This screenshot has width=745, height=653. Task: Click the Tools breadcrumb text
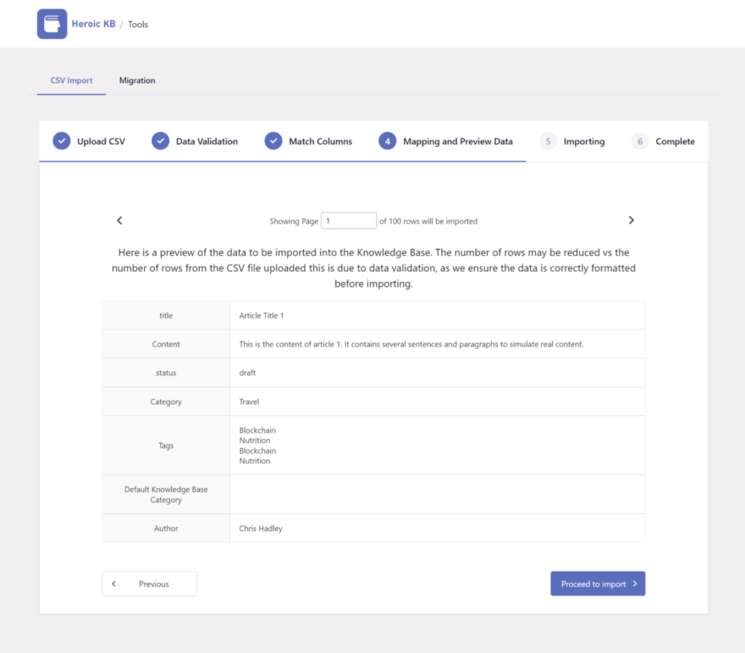pyautogui.click(x=138, y=25)
